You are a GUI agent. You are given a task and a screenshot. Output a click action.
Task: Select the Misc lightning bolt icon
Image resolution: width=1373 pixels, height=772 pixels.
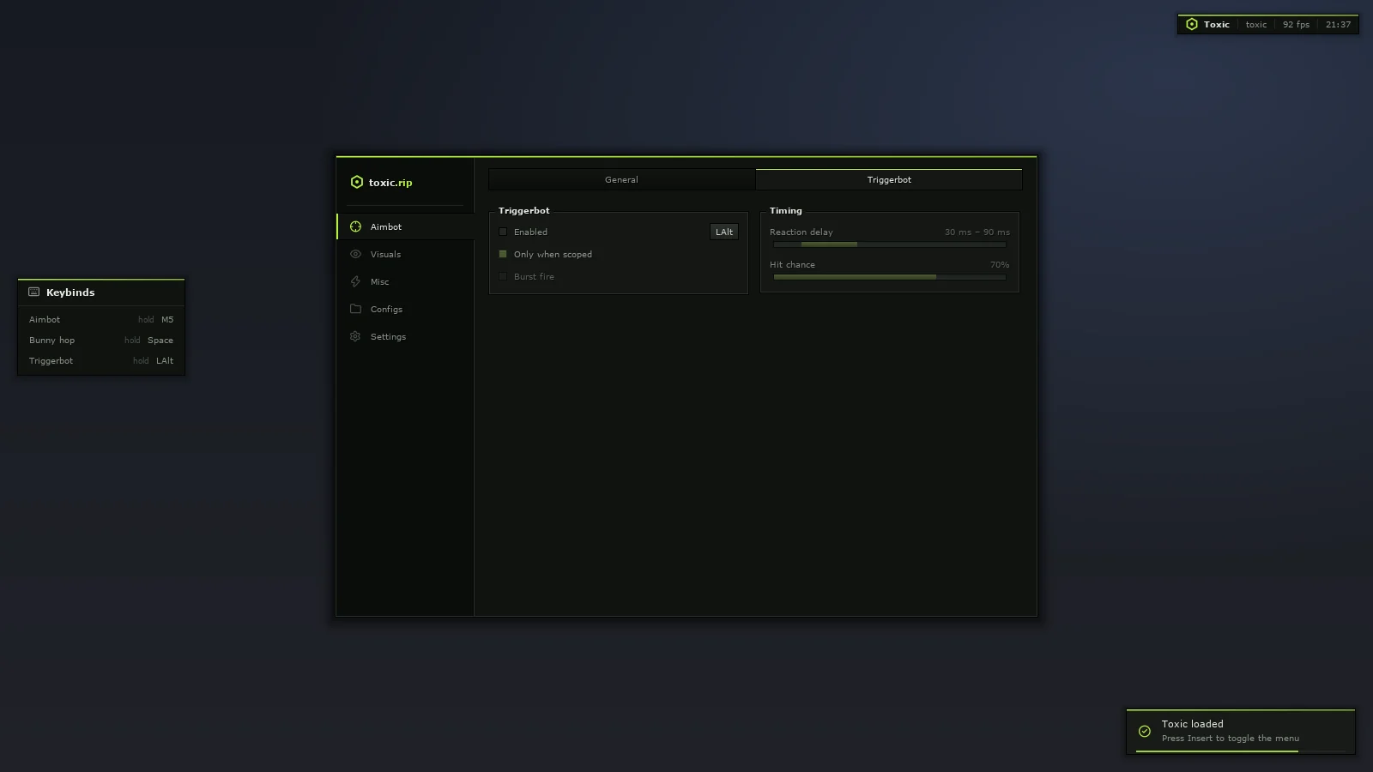(355, 281)
